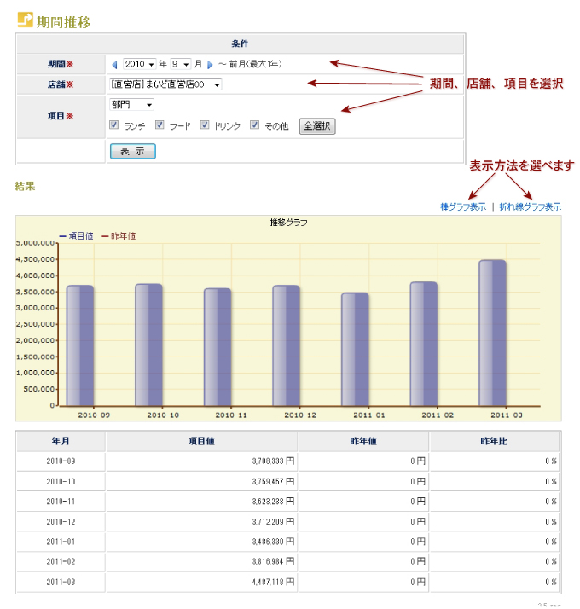Click the 項目値 legend entry
This screenshot has height=609, width=580.
(77, 236)
